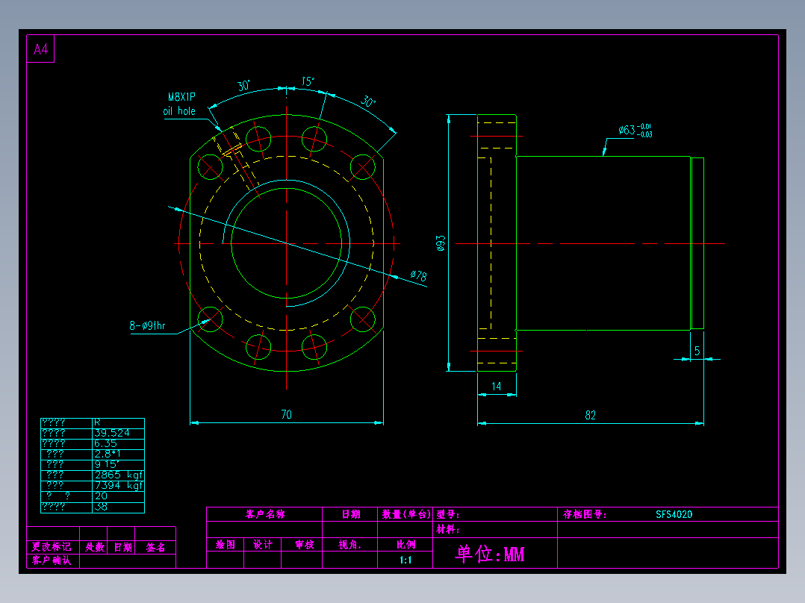Select the 5 end step dimension
This screenshot has width=805, height=603.
click(x=697, y=351)
